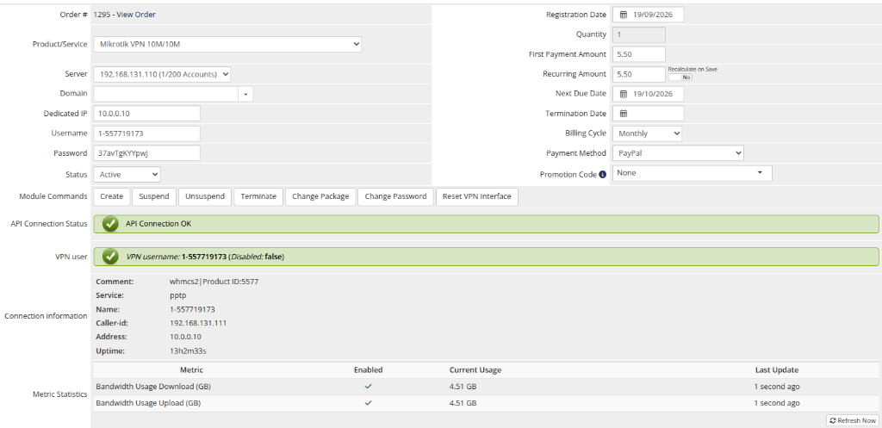Click the Download row's 4.51 GB usage value
The height and width of the screenshot is (428, 882).
pos(463,387)
